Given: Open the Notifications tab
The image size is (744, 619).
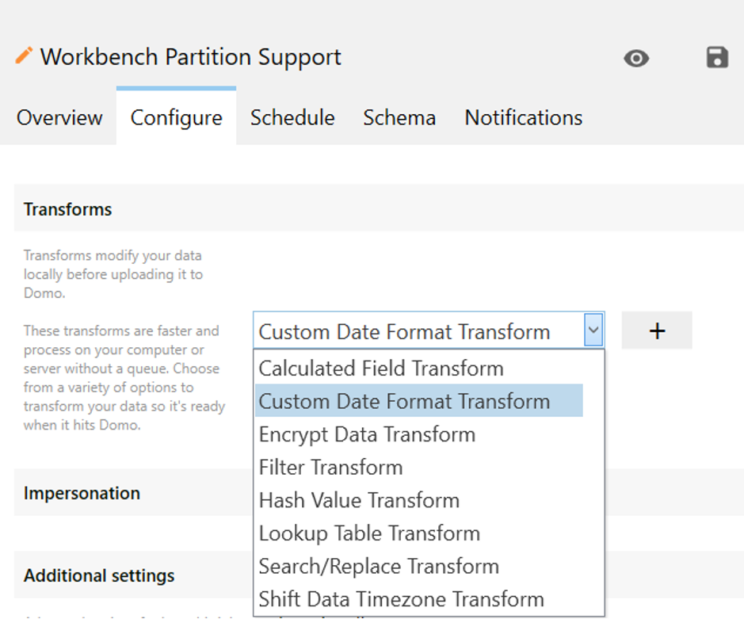Looking at the screenshot, I should [x=523, y=117].
